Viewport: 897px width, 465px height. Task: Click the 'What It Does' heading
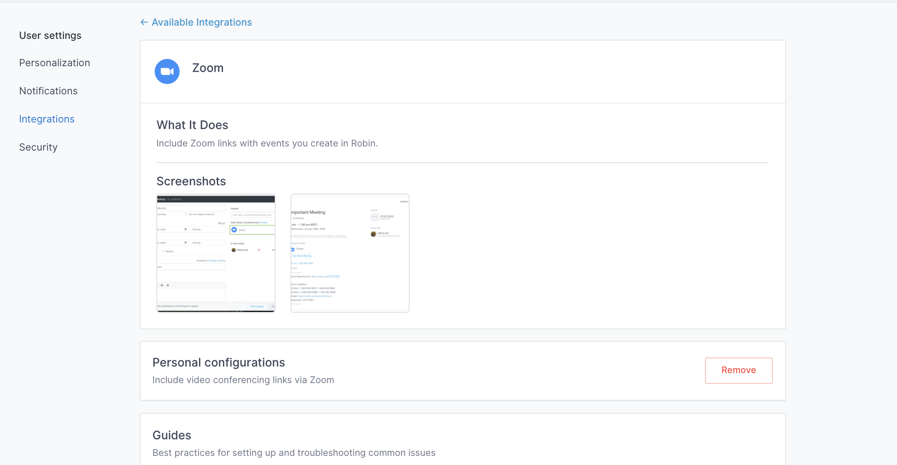click(x=192, y=125)
